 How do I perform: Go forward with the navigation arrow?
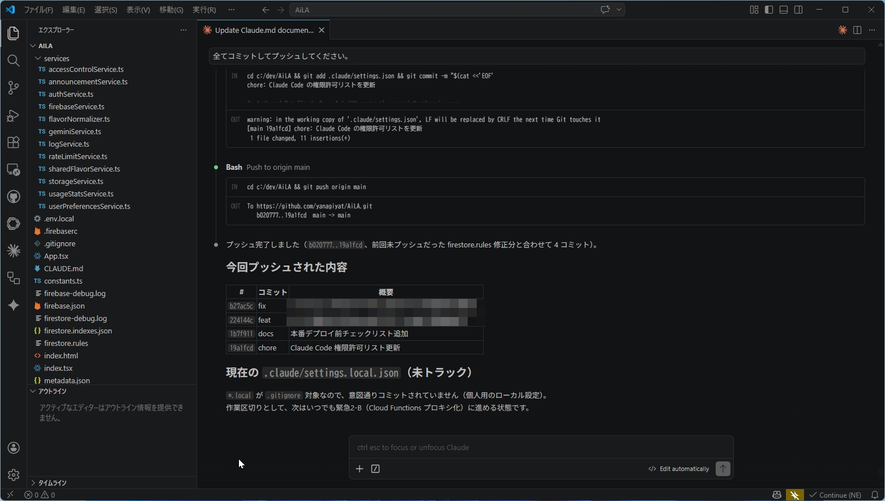point(281,10)
